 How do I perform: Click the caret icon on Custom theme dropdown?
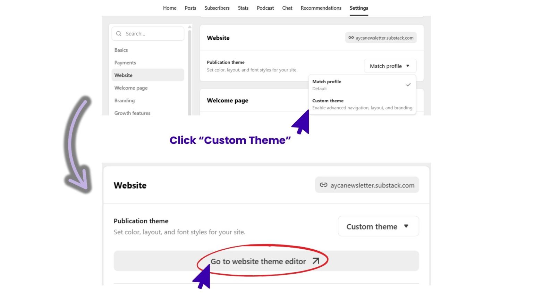click(406, 226)
